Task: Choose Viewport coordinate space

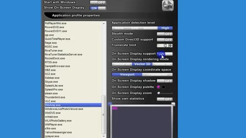Action: click(127, 75)
